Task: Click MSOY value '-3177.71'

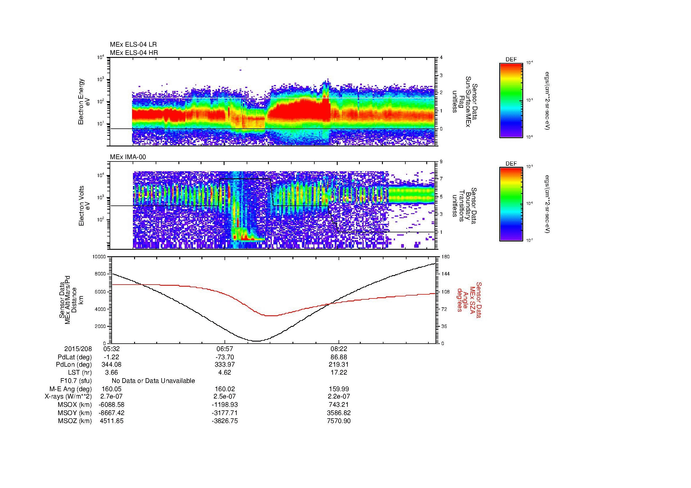Action: pos(225,413)
